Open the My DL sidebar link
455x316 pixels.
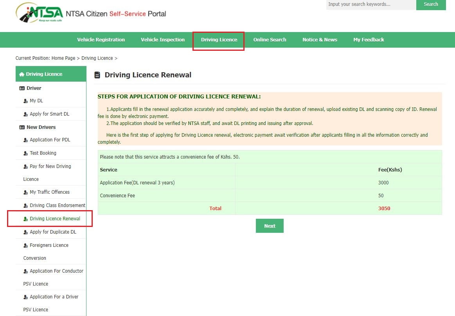tap(36, 101)
